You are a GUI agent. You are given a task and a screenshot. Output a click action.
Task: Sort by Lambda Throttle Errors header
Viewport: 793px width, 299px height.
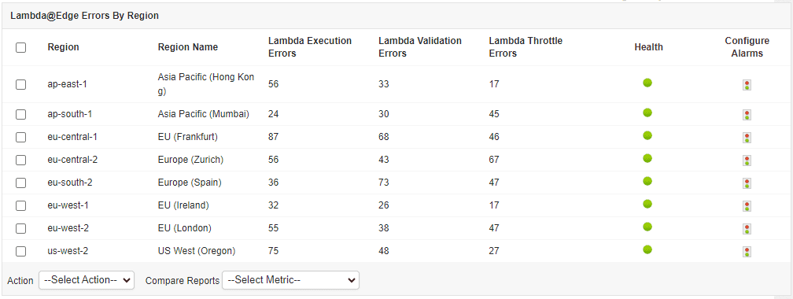[526, 47]
